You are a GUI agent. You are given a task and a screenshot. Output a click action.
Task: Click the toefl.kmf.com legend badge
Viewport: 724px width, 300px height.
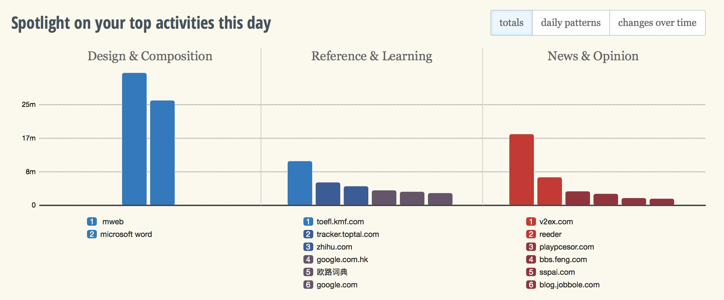(308, 221)
